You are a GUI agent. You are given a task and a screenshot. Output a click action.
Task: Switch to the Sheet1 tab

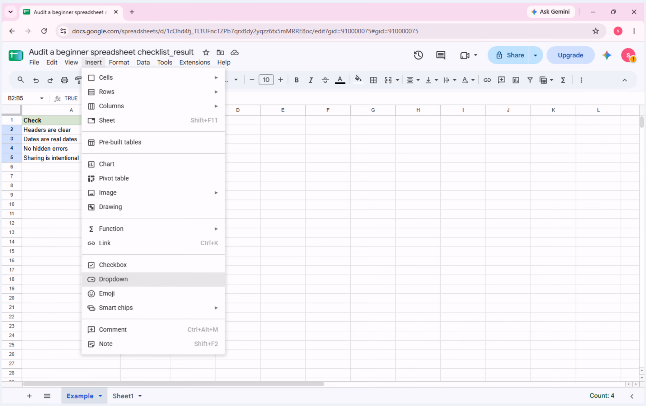click(123, 396)
